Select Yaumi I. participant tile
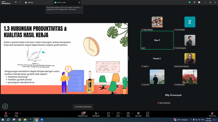This screenshot has width=218, height=122. [x=157, y=59]
